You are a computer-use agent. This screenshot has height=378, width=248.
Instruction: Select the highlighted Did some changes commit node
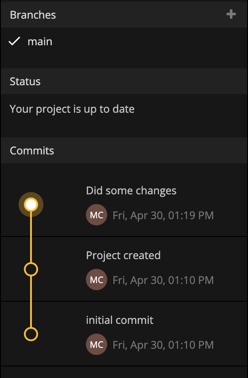coord(31,205)
